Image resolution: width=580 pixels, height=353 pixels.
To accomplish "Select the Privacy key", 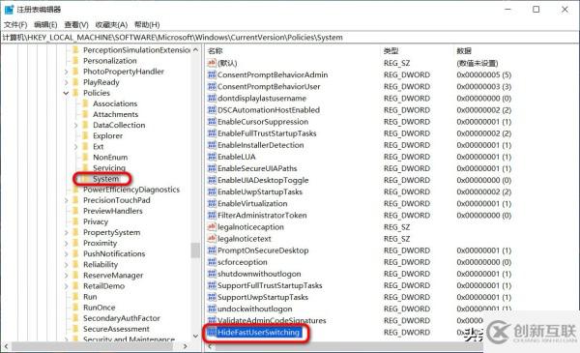I will (96, 221).
